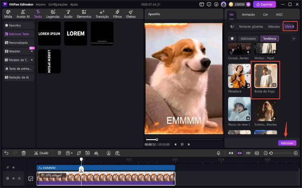Zoom in timeline with plus button

[296, 153]
